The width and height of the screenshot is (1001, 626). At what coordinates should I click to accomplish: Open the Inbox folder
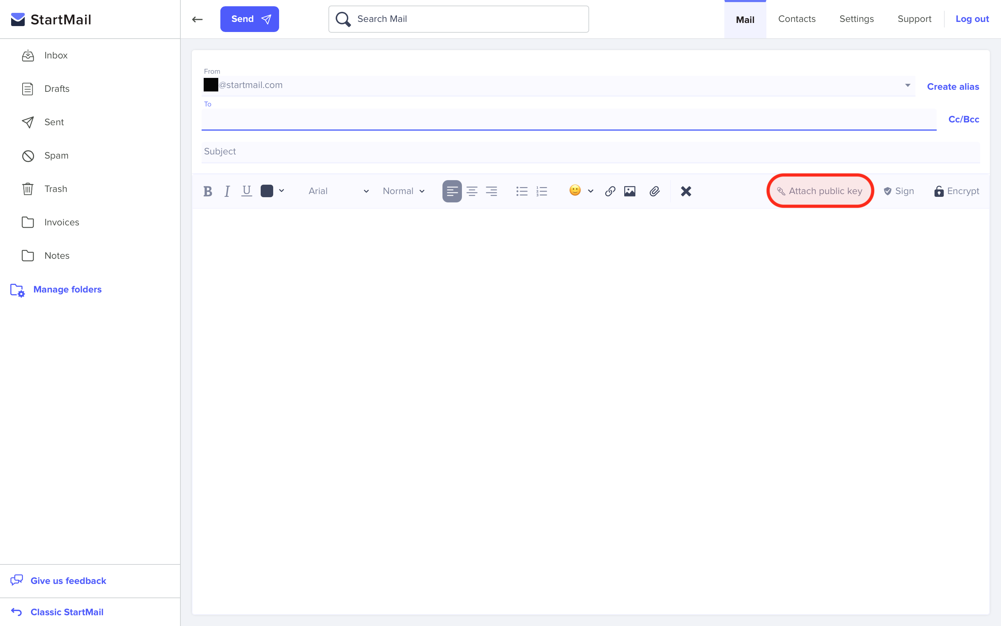(x=44, y=56)
